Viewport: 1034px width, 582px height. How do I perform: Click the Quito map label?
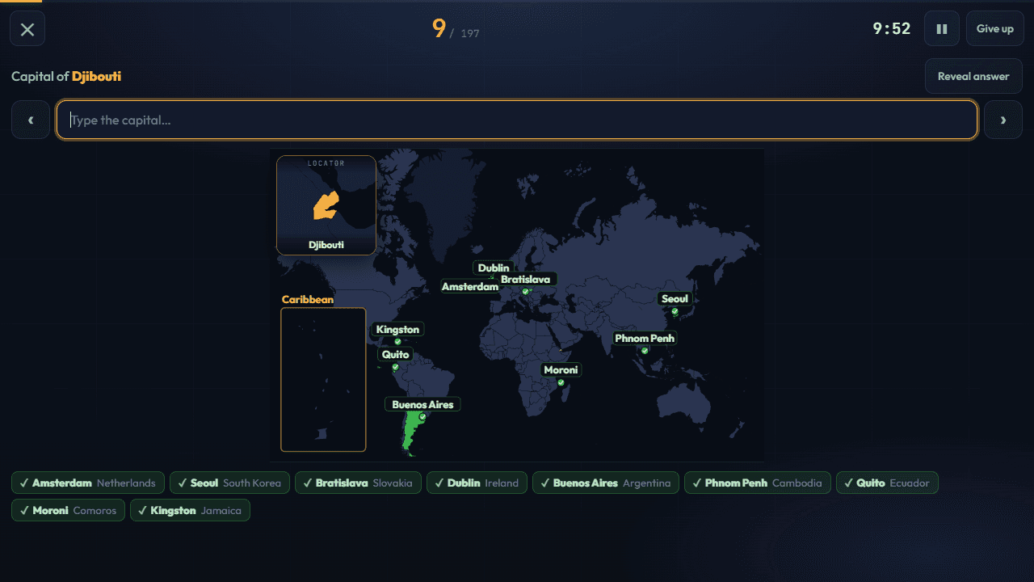point(396,355)
